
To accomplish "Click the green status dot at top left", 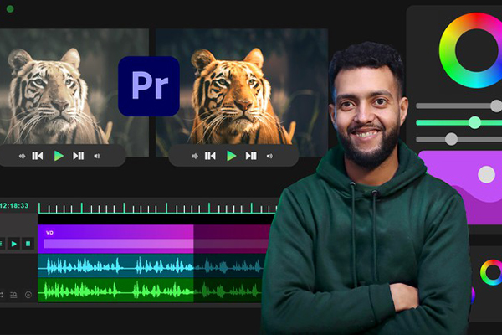I will pyautogui.click(x=10, y=9).
